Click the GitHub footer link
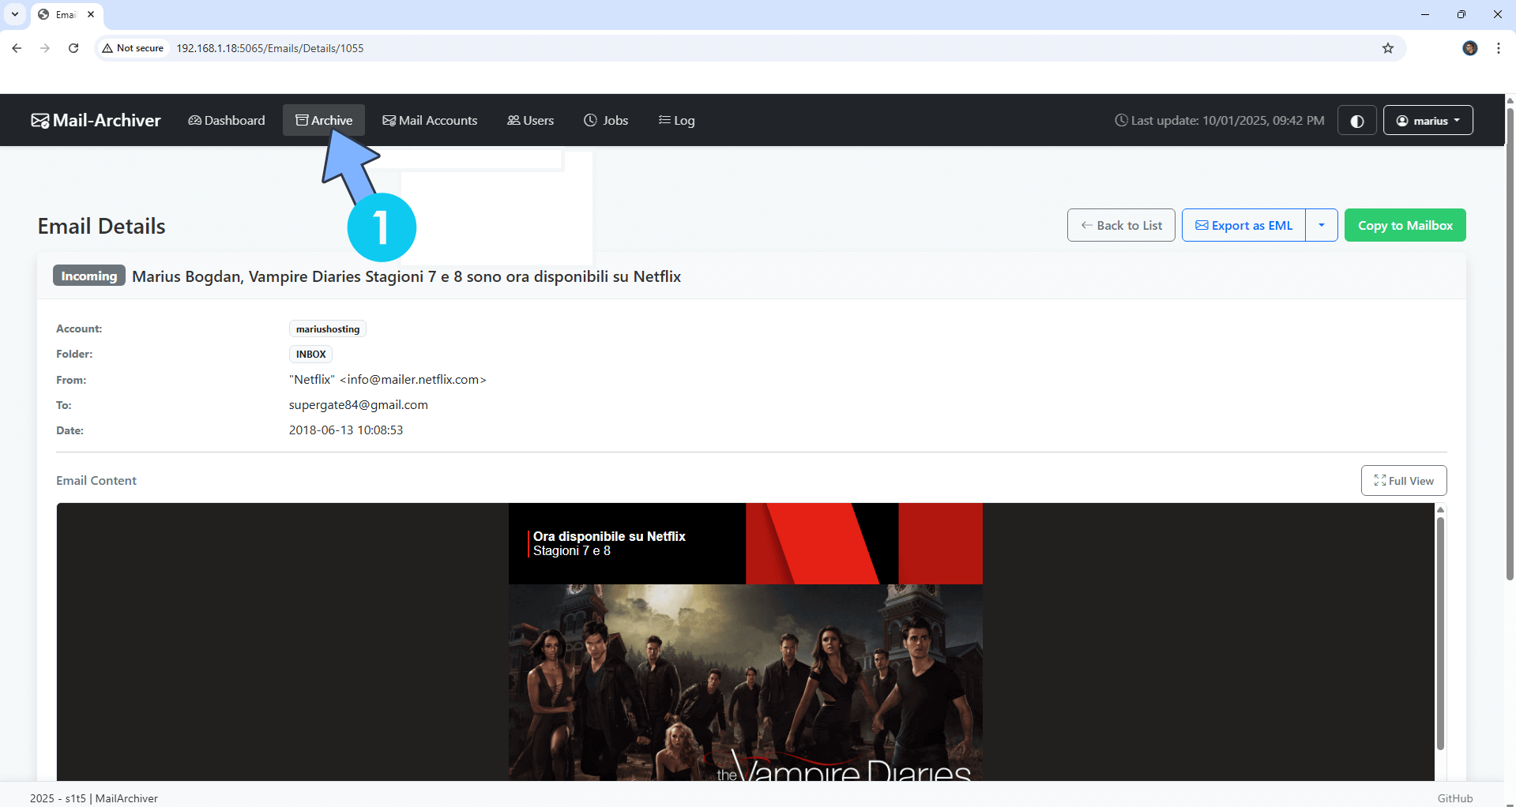 (x=1454, y=798)
